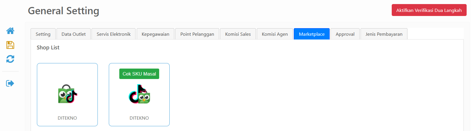
Task: Select the Kepegawaian tab
Action: 155,34
